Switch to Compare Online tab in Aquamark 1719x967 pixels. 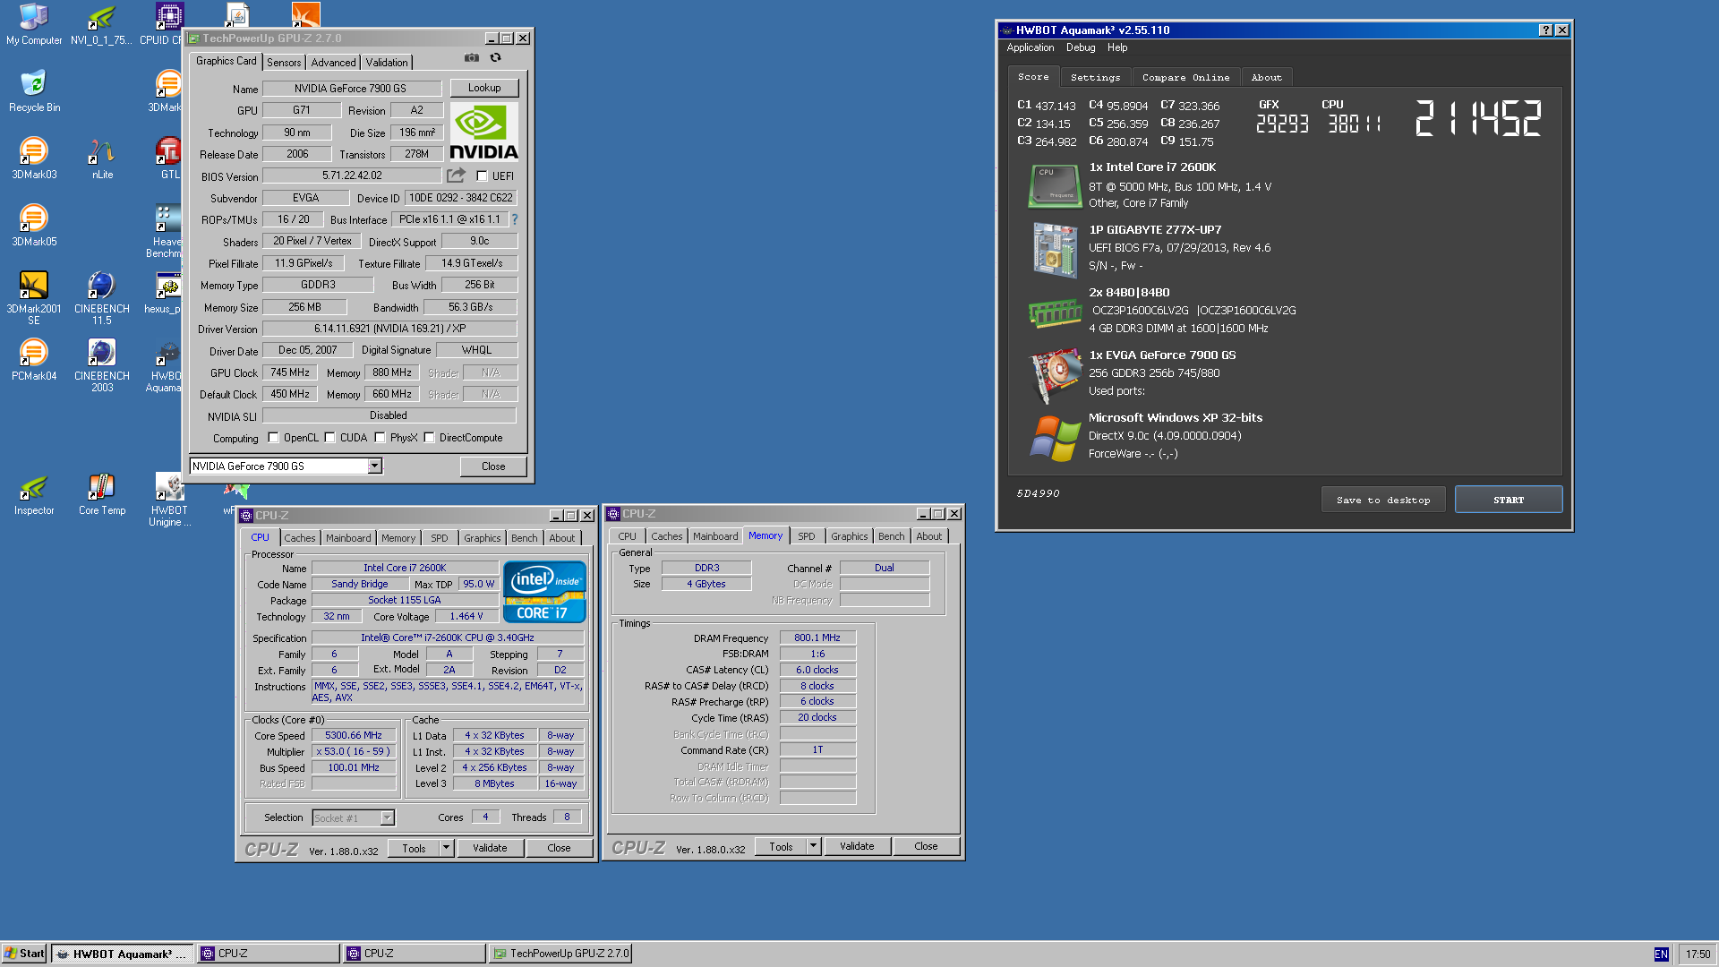click(1185, 77)
